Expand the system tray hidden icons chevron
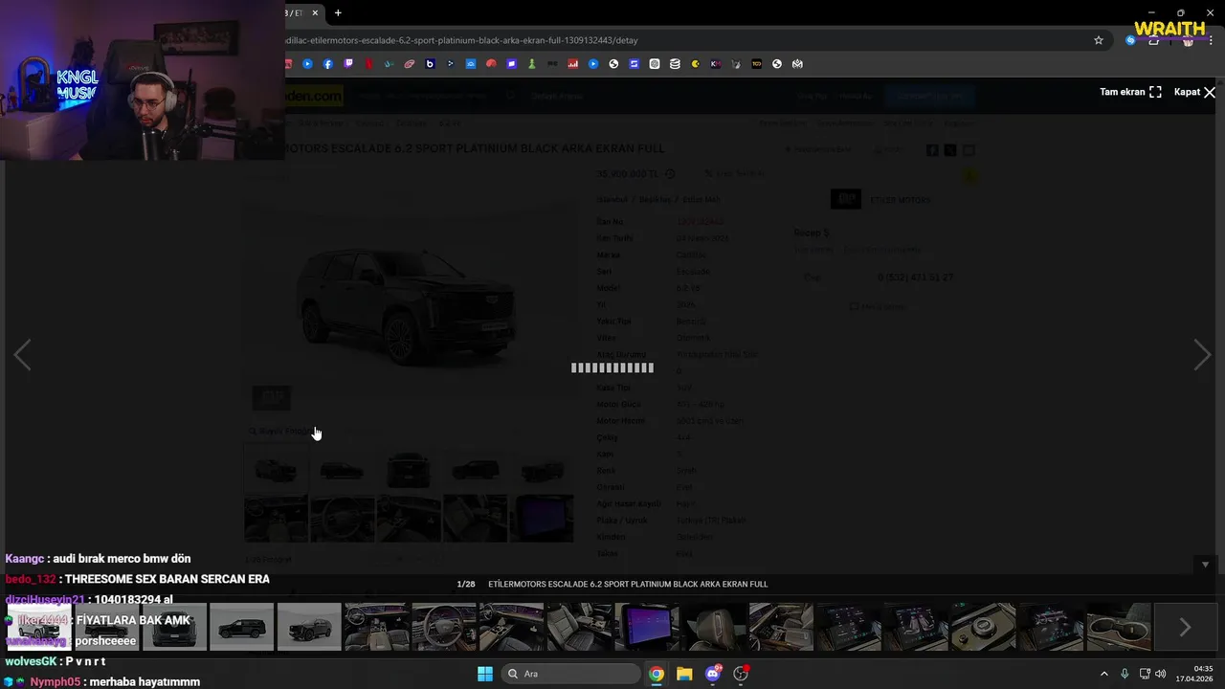 click(x=1103, y=674)
